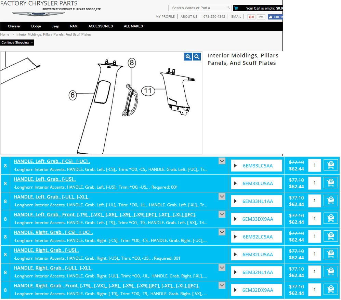This screenshot has width=341, height=300.
Task: Expand part number 6EM32DX9AA arrow
Action: click(235, 290)
